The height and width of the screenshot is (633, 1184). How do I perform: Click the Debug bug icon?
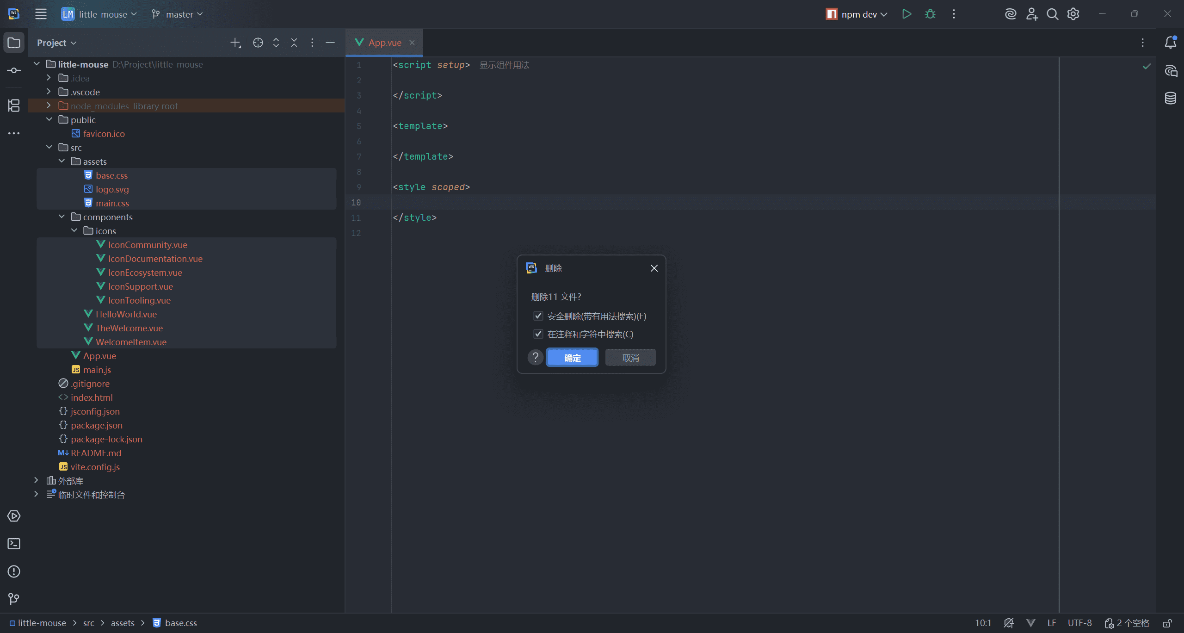coord(930,14)
